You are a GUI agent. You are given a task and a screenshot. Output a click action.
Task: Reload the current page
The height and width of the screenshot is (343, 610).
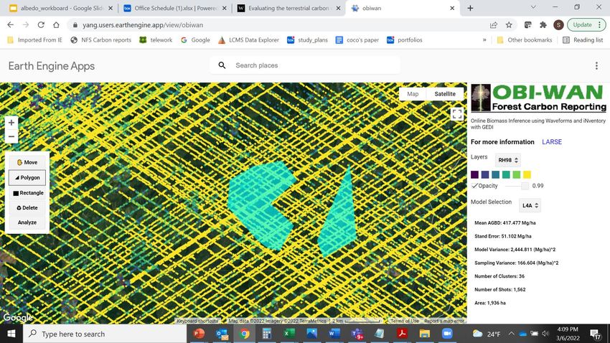[x=41, y=25]
